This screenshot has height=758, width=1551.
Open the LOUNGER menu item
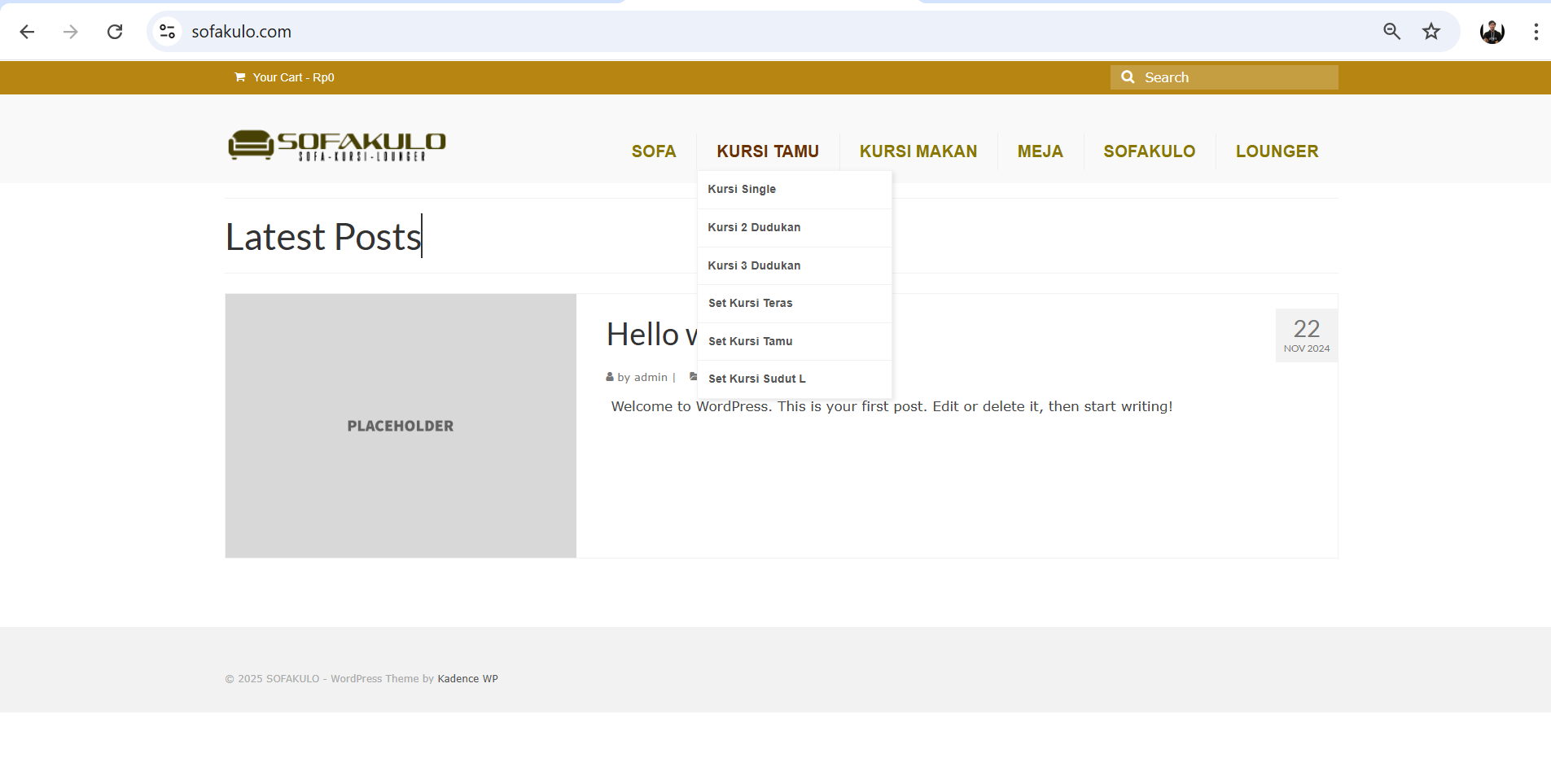(x=1277, y=151)
